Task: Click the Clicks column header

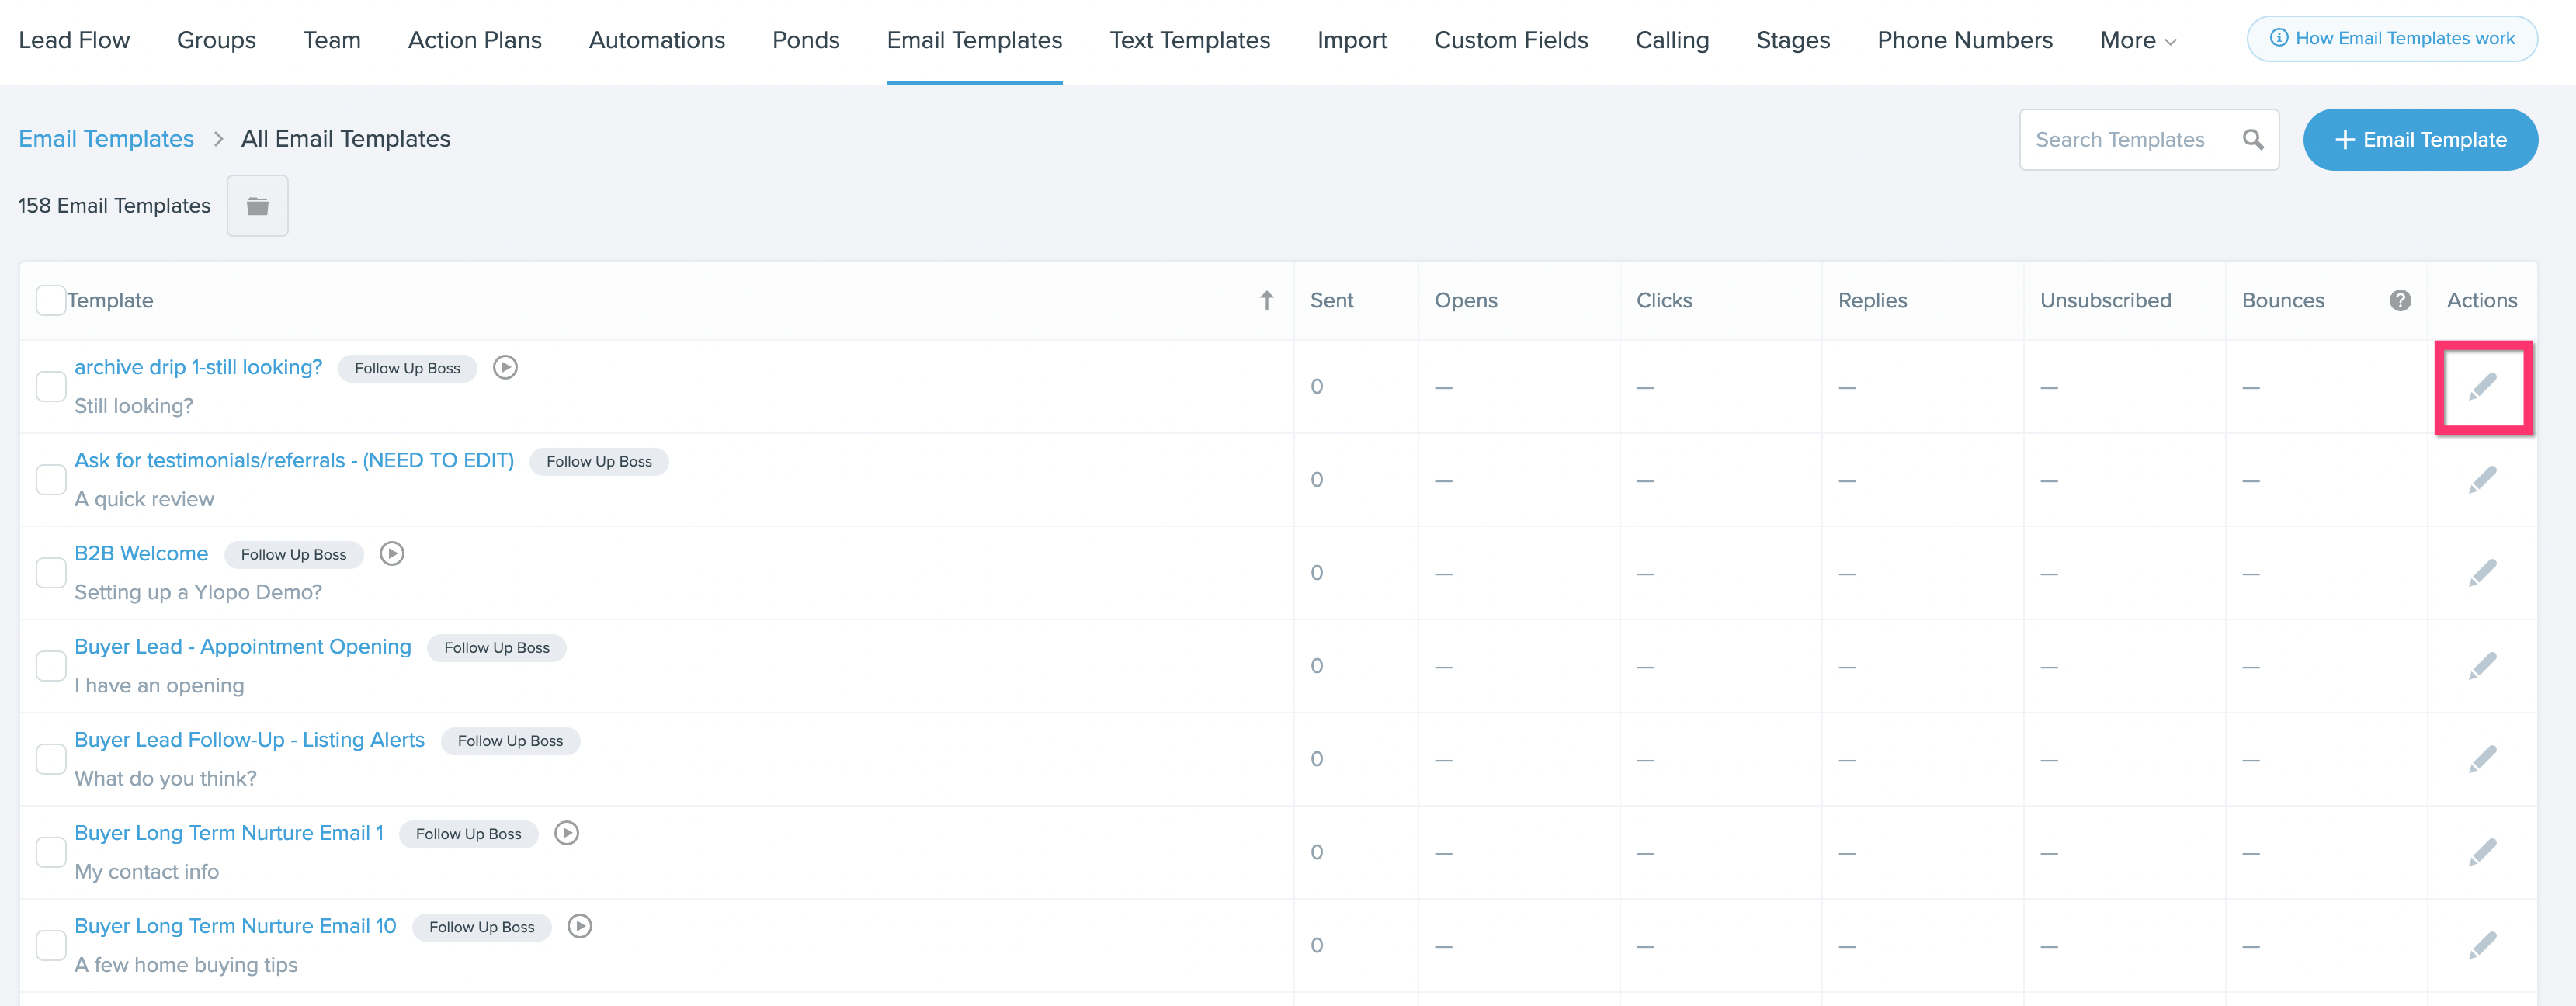Action: (x=1664, y=301)
